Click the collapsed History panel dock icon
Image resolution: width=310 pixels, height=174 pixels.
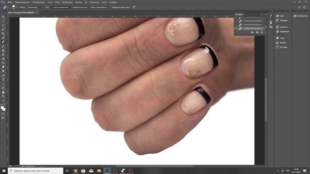point(271,16)
